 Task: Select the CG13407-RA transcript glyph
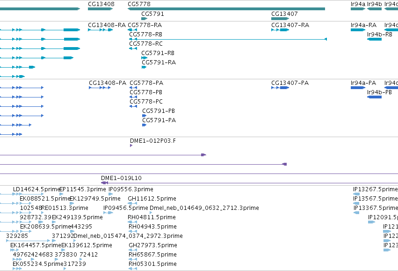pyautogui.click(x=280, y=30)
